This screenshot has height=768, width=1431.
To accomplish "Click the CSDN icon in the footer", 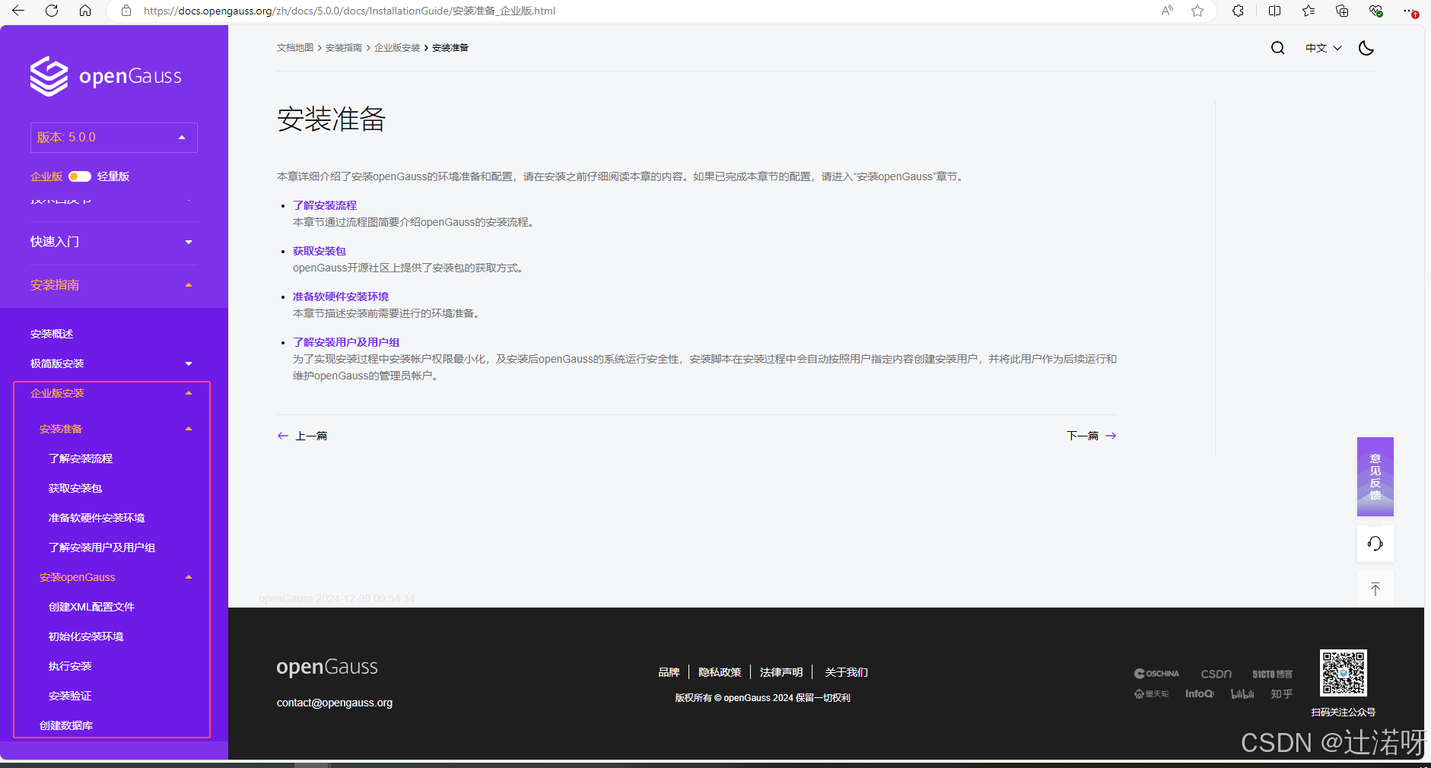I will tap(1215, 672).
